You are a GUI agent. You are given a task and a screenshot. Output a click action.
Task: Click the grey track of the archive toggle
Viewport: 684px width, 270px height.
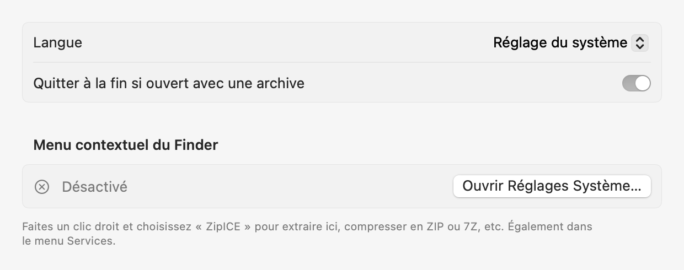(x=629, y=84)
